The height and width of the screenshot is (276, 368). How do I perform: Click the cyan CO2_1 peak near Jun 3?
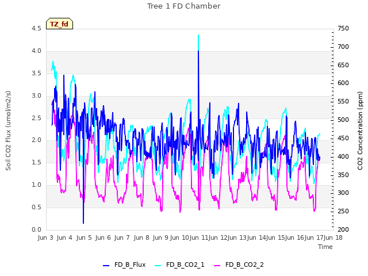click(x=53, y=62)
